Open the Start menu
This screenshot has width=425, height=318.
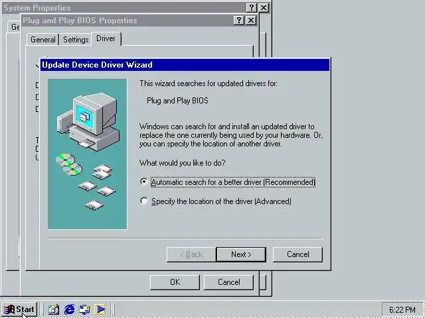pos(19,309)
